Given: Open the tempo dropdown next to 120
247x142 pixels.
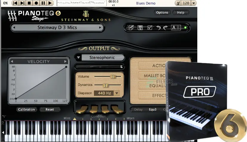Looking at the screenshot, I should [x=194, y=3].
